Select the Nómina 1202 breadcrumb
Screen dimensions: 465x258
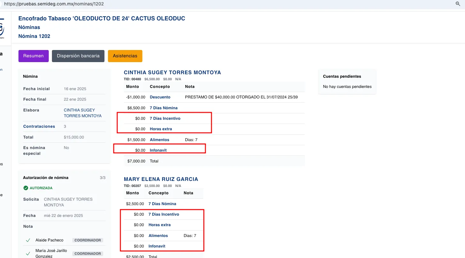[34, 36]
